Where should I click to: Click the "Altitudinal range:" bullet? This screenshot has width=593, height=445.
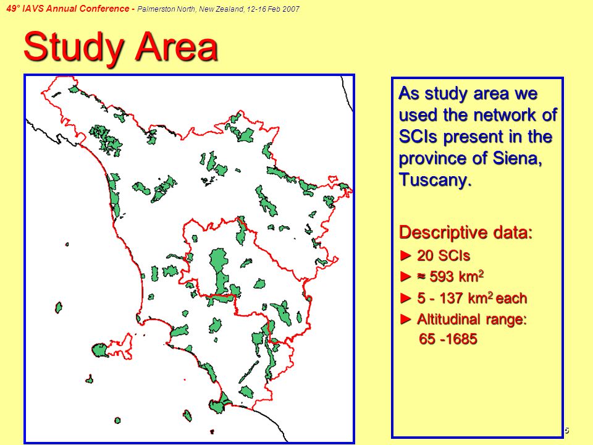463,319
